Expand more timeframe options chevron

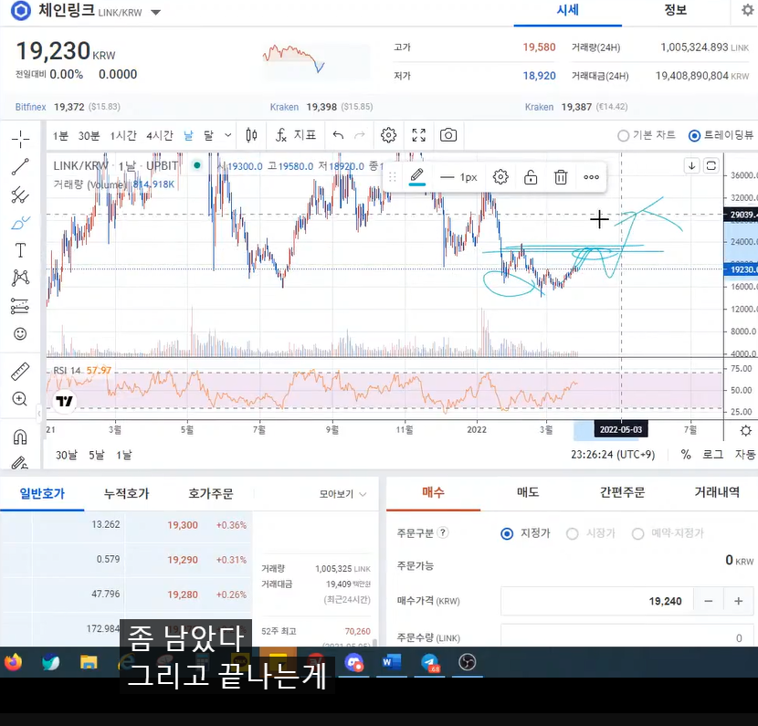click(x=227, y=135)
